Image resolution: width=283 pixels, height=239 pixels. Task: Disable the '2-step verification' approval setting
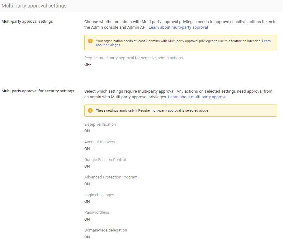87,131
